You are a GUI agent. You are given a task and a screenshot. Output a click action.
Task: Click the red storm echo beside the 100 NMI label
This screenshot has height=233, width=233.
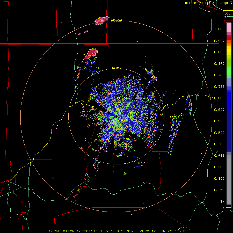[101, 21]
